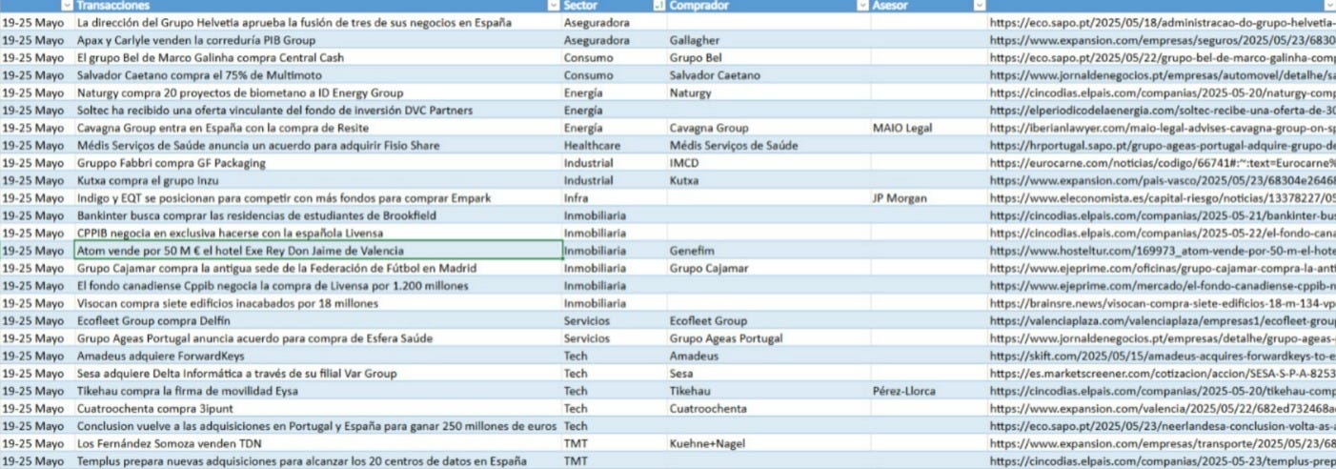Select the Templus centros de datos cell
1336x469 pixels.
318,460
